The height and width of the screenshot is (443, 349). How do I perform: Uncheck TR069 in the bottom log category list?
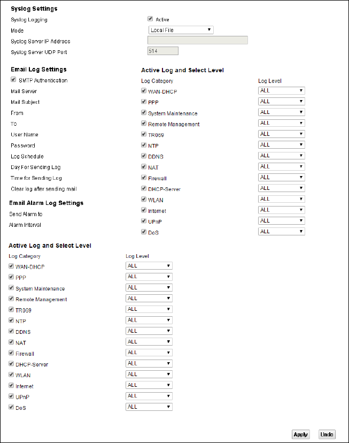click(x=11, y=309)
